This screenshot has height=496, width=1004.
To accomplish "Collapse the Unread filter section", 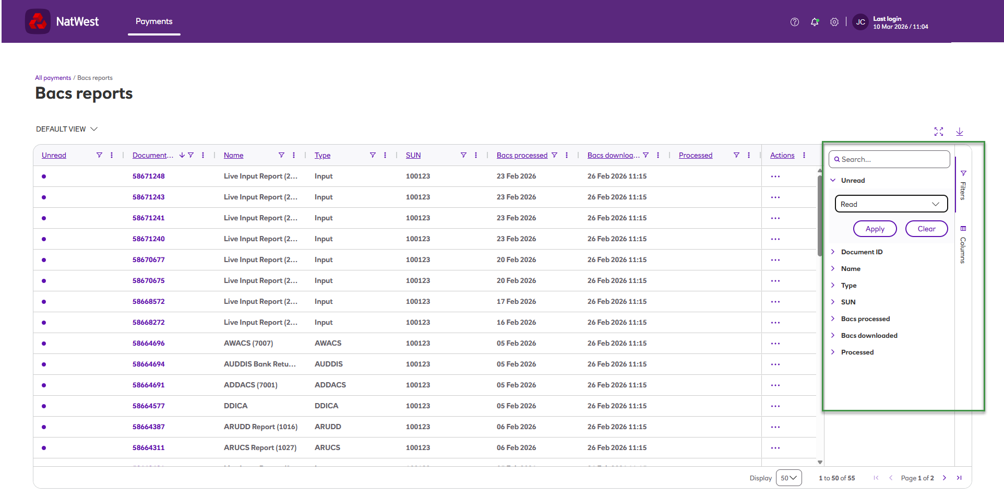I will click(x=853, y=180).
